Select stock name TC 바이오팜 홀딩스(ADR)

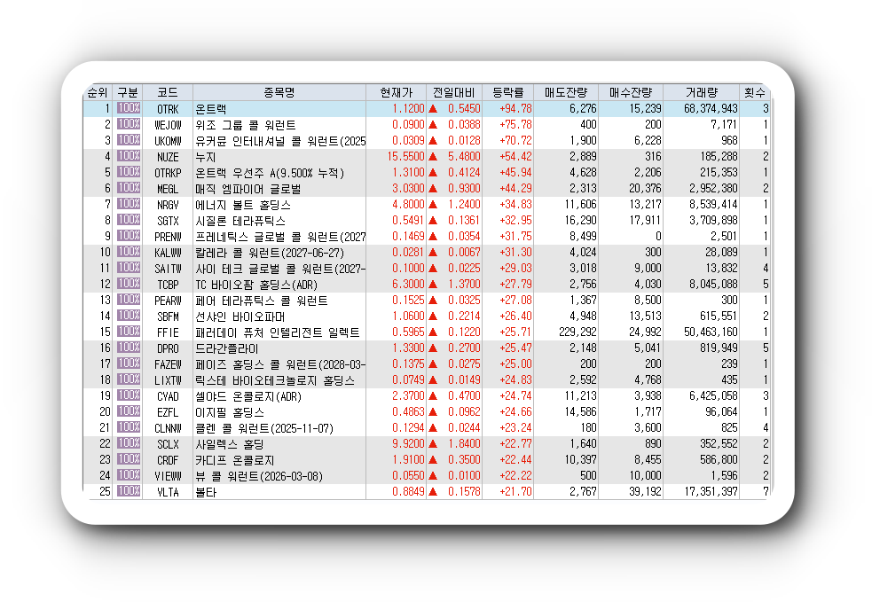click(x=256, y=285)
